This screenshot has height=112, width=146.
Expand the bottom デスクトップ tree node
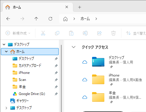tap(6, 108)
